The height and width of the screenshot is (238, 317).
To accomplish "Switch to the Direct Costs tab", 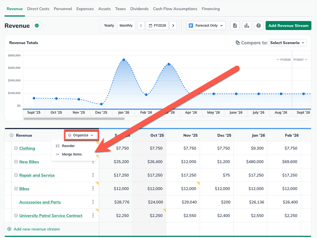I will click(38, 9).
